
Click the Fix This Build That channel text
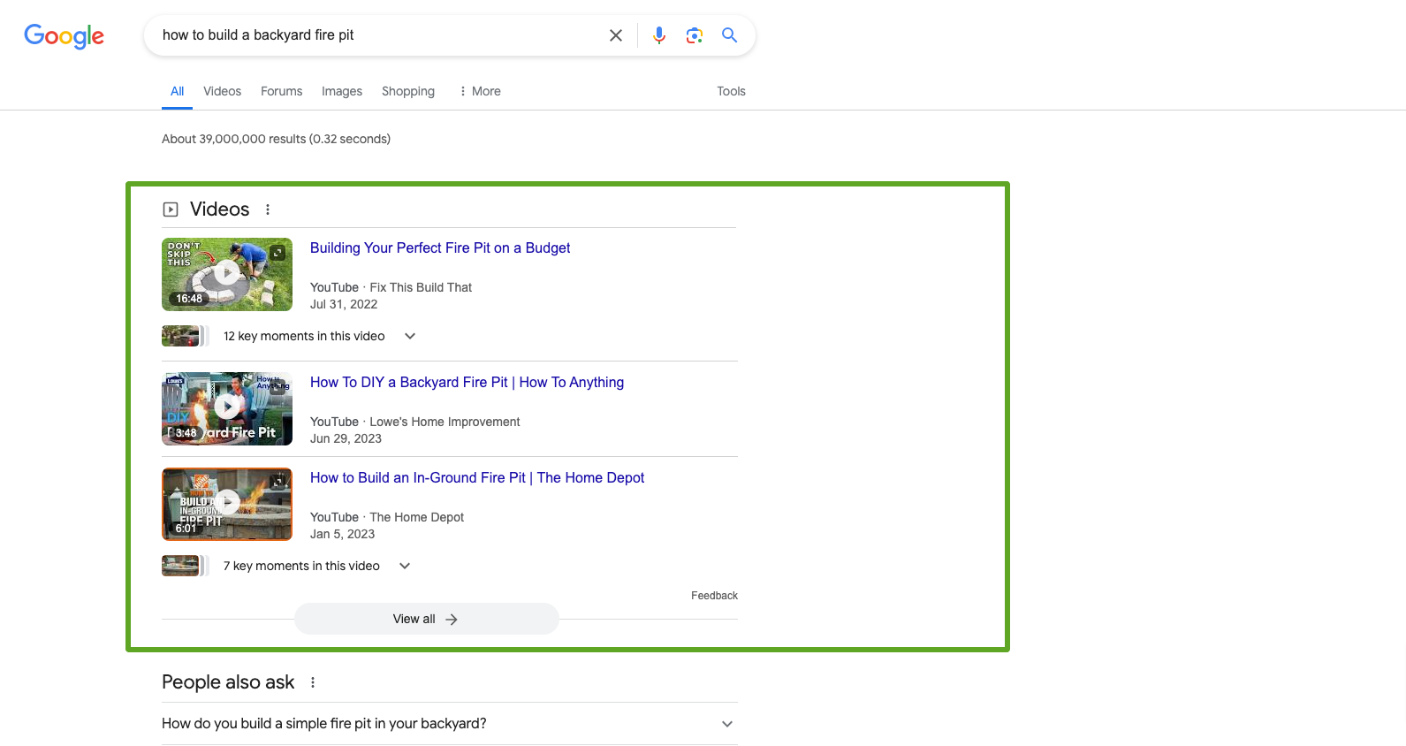click(x=421, y=287)
